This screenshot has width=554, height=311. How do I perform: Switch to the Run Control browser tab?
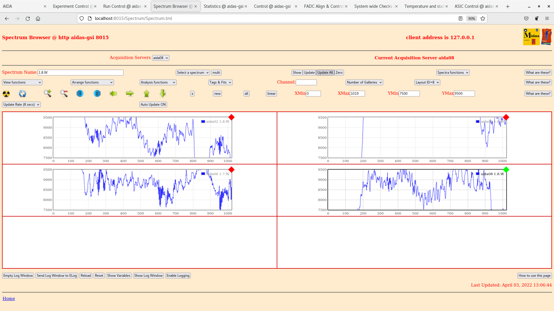pyautogui.click(x=123, y=6)
